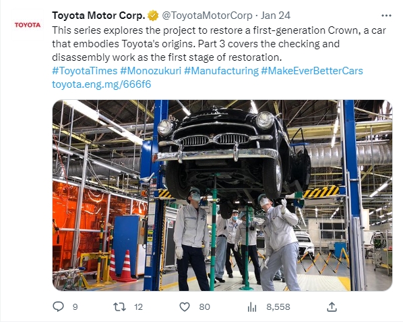403x322 pixels.
Task: Like the tweet with heart icon
Action: pyautogui.click(x=185, y=307)
